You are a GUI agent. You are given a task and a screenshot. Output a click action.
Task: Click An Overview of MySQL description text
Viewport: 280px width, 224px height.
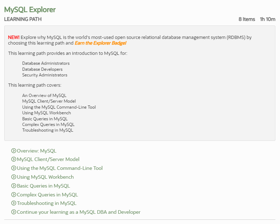coord(44,96)
